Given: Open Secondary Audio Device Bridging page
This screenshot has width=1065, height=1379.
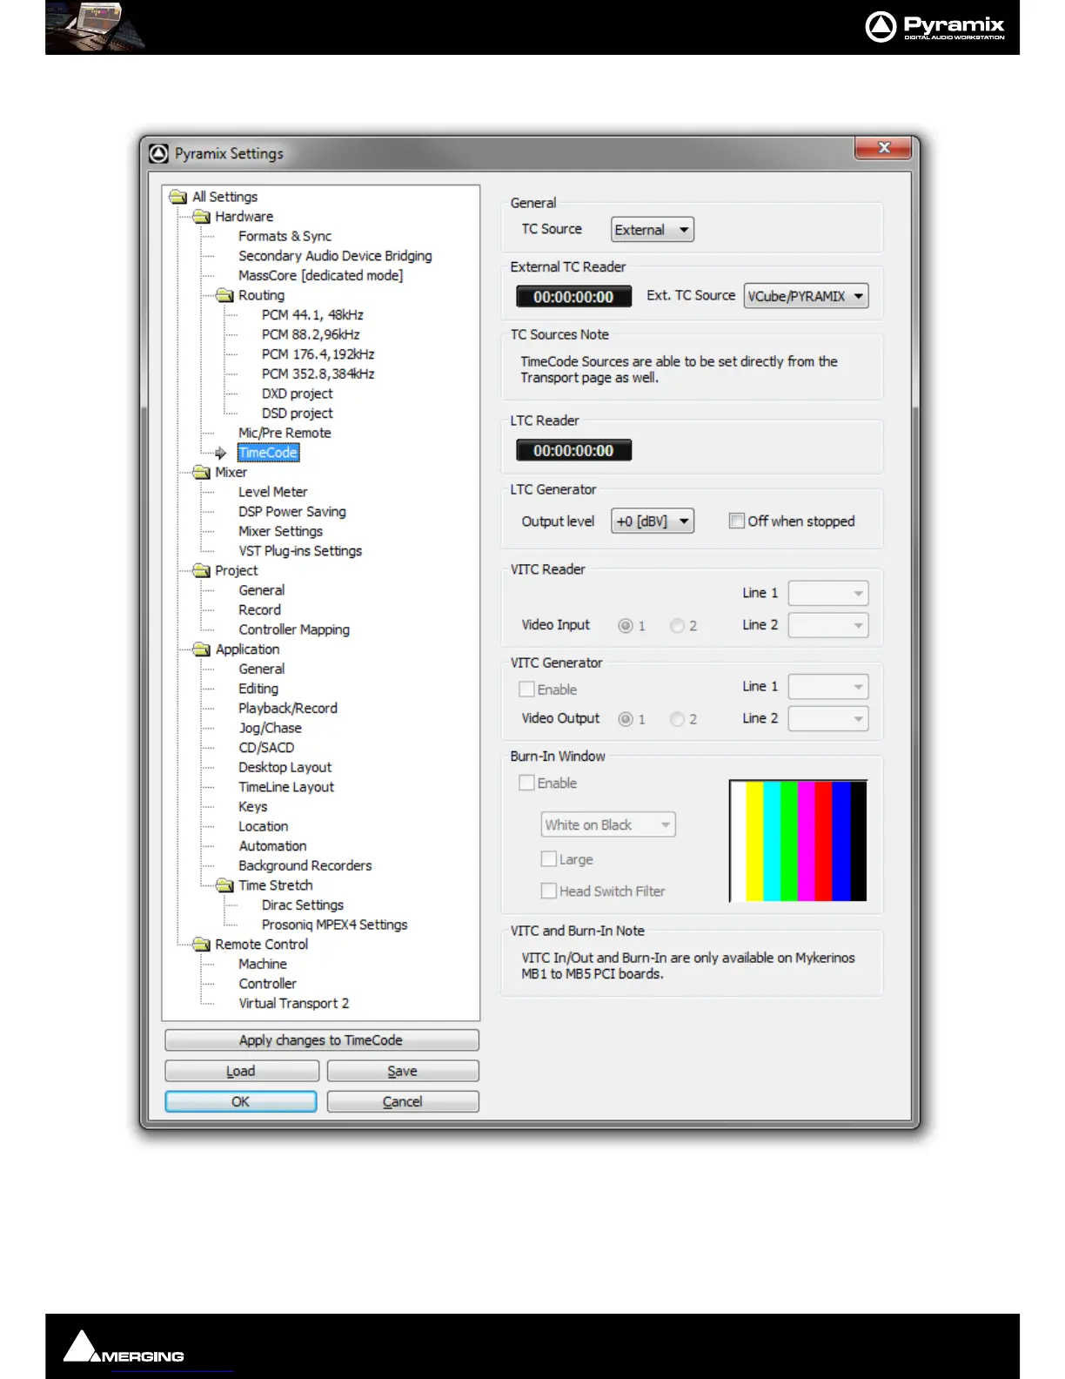Looking at the screenshot, I should coord(335,256).
